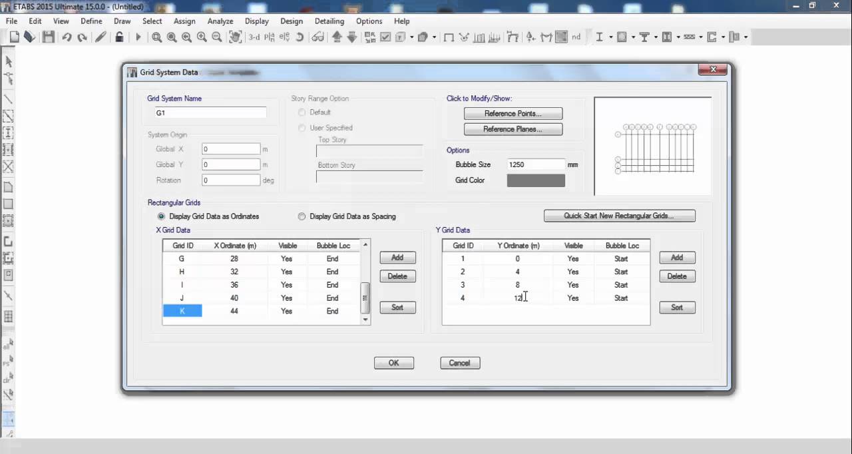Open the Options menu
Image resolution: width=852 pixels, height=454 pixels.
pyautogui.click(x=369, y=21)
